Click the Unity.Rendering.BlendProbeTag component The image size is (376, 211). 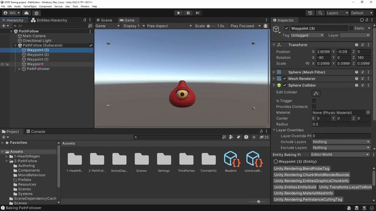301,169
